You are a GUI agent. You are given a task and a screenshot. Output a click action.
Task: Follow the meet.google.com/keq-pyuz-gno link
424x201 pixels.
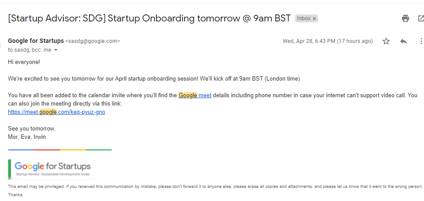click(56, 112)
